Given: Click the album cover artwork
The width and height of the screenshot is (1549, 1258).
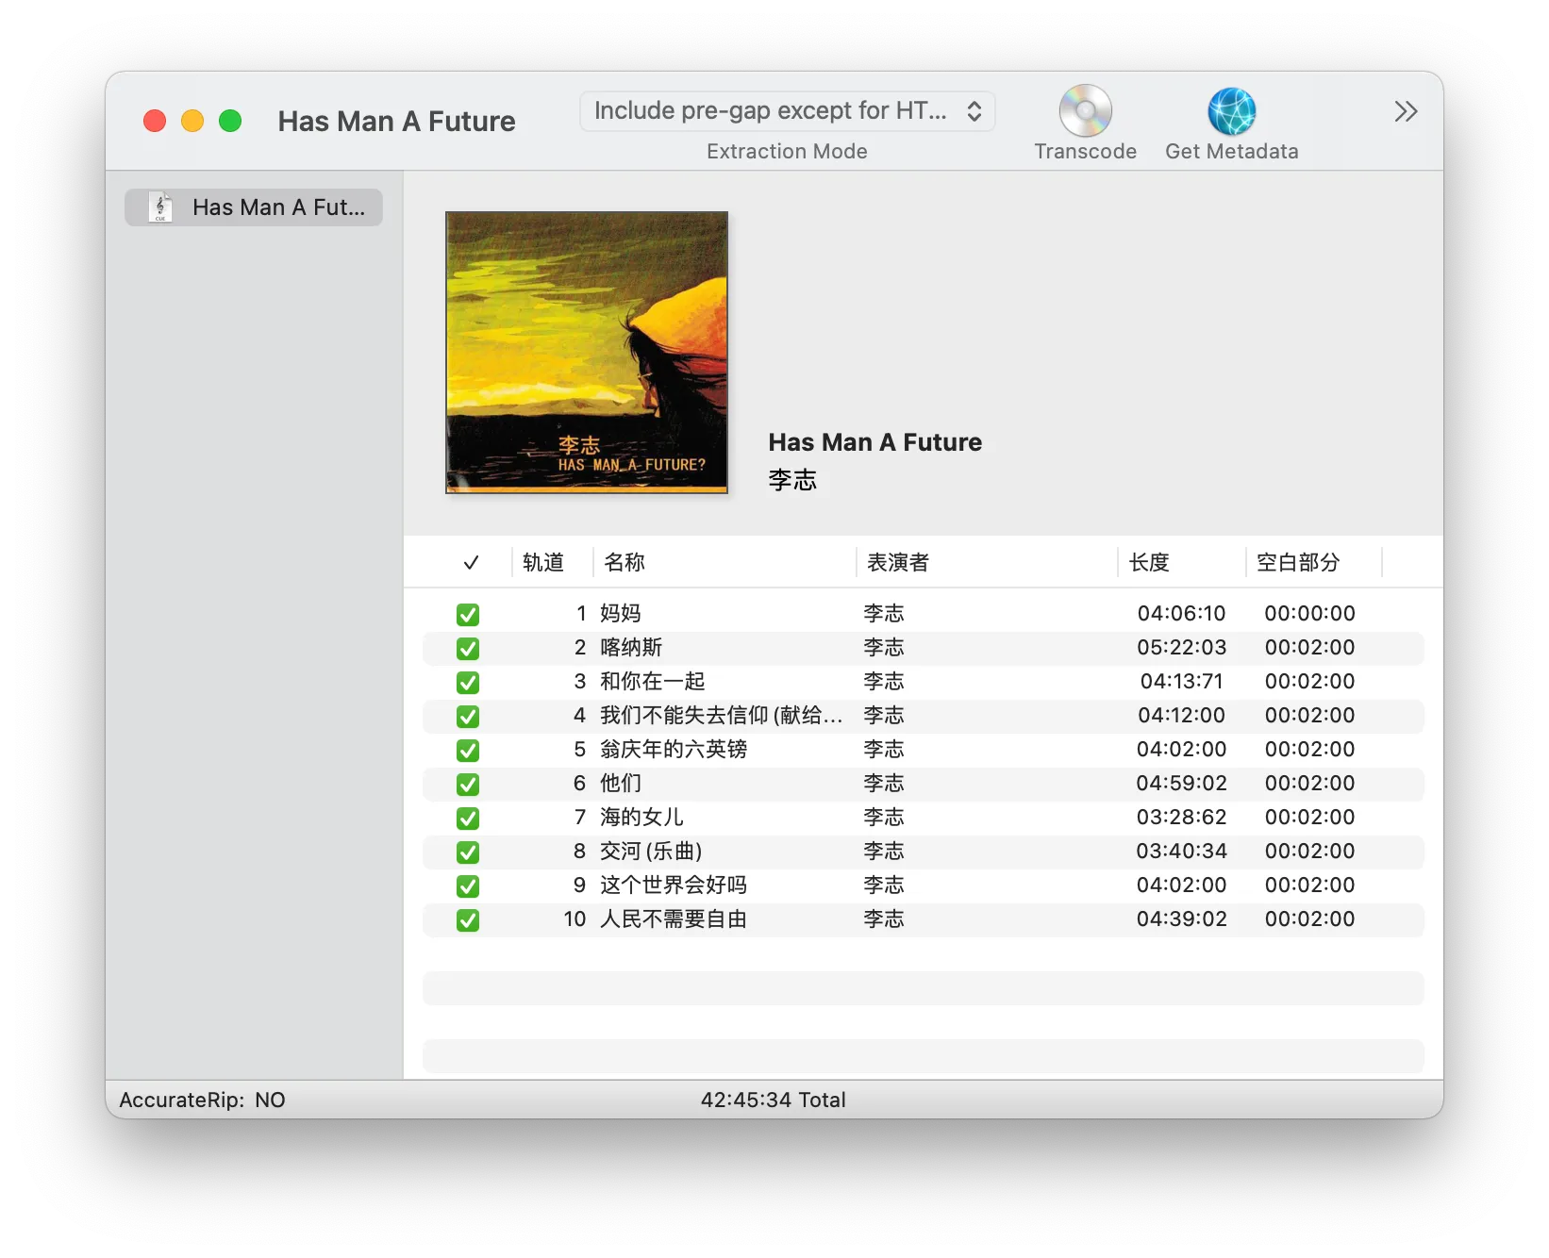Looking at the screenshot, I should (x=587, y=353).
